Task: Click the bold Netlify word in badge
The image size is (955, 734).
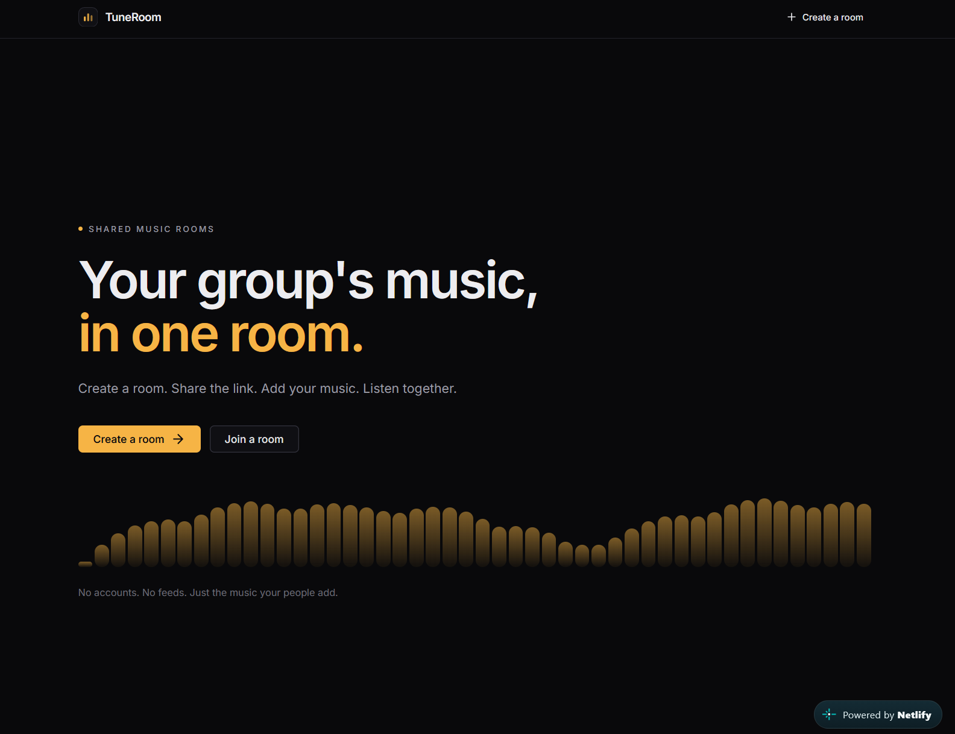Action: tap(914, 715)
